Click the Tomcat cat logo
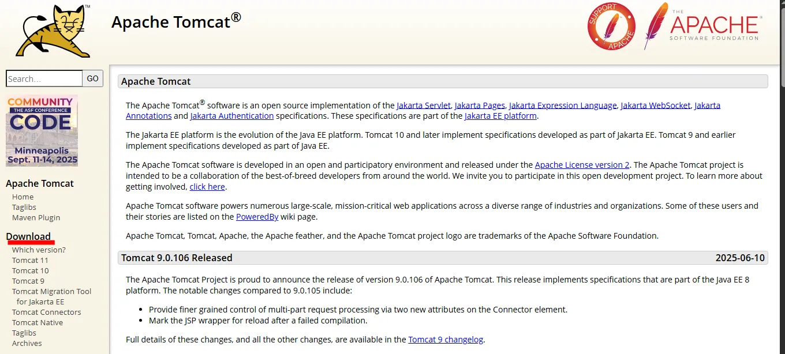785x354 pixels. [53, 31]
